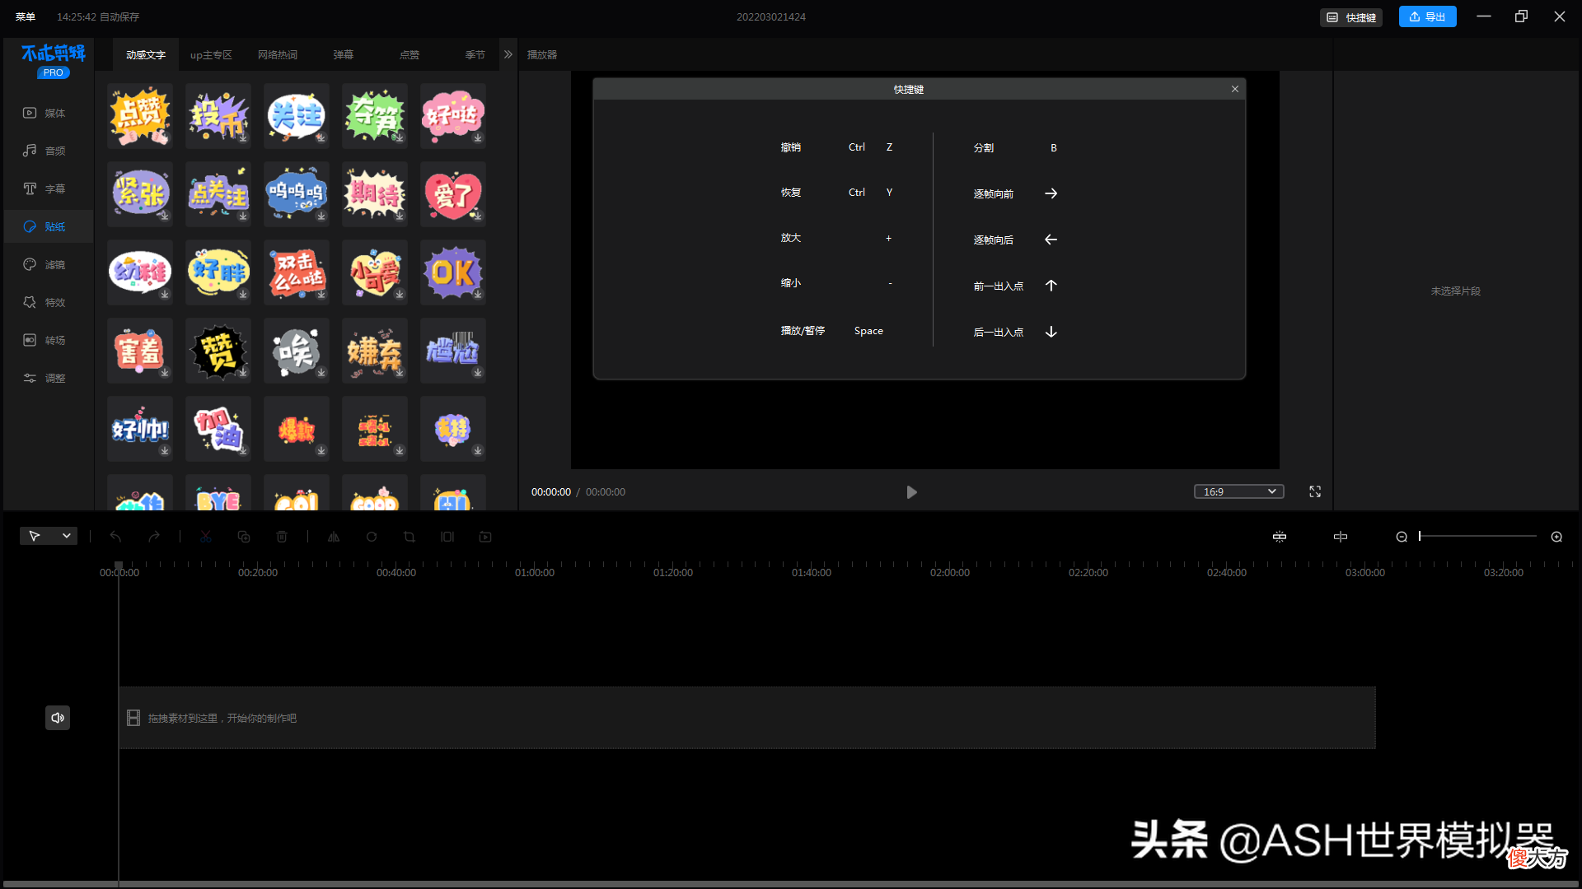The width and height of the screenshot is (1582, 889).
Task: Click the 01:00:00 mark on the timeline ruler
Action: pyautogui.click(x=535, y=572)
